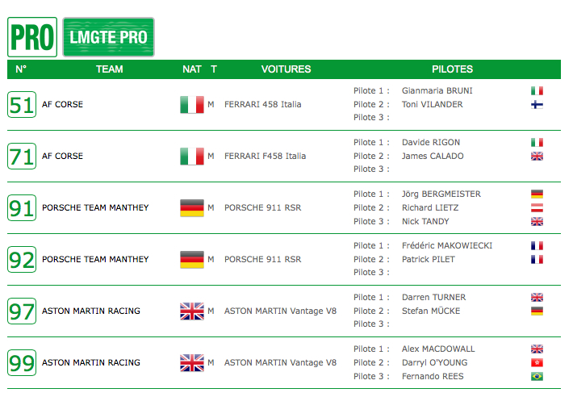Screen dimensions: 573x397
Task: Click Hong Kong flag beside Darryl O'YOUNG
Action: (537, 362)
